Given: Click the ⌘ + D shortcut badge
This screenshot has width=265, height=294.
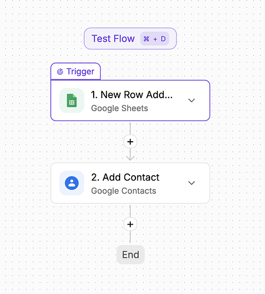Looking at the screenshot, I should 155,39.
